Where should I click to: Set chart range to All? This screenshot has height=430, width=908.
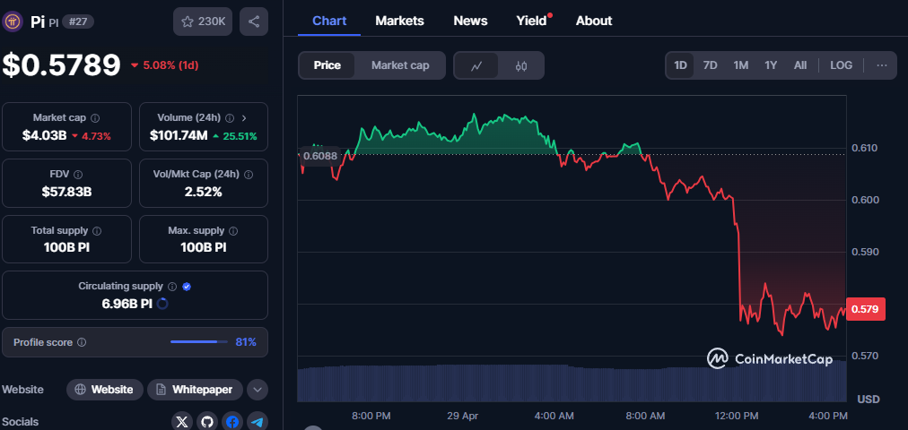800,65
